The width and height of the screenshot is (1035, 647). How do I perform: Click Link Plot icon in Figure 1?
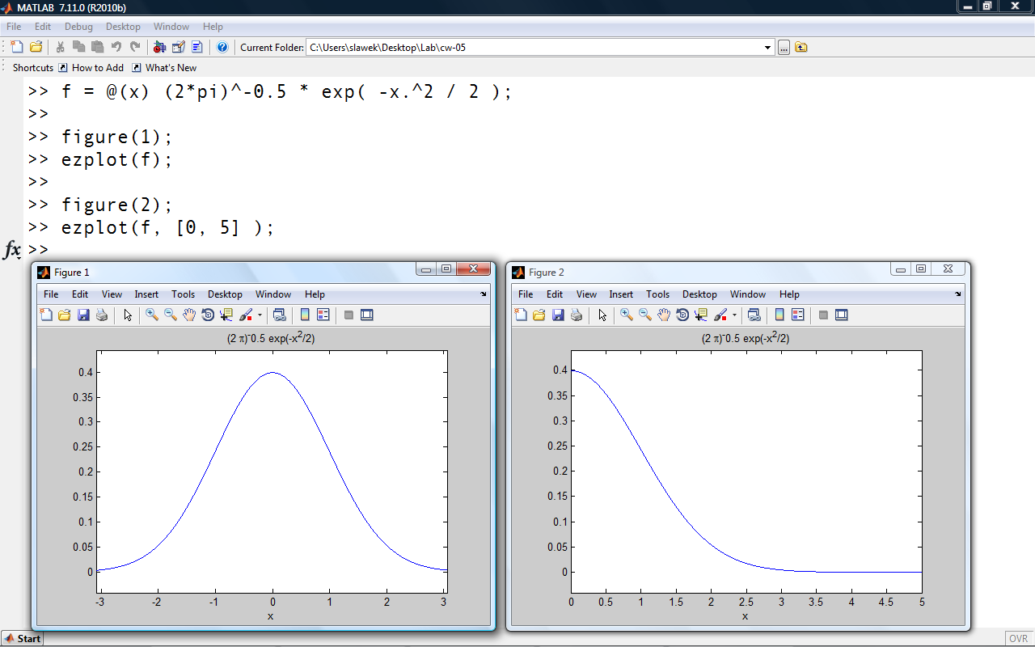point(279,315)
